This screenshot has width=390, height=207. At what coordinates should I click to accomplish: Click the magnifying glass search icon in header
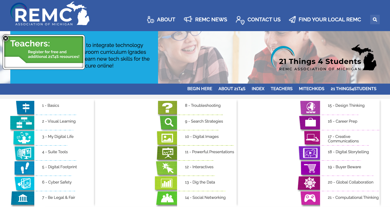click(x=375, y=20)
